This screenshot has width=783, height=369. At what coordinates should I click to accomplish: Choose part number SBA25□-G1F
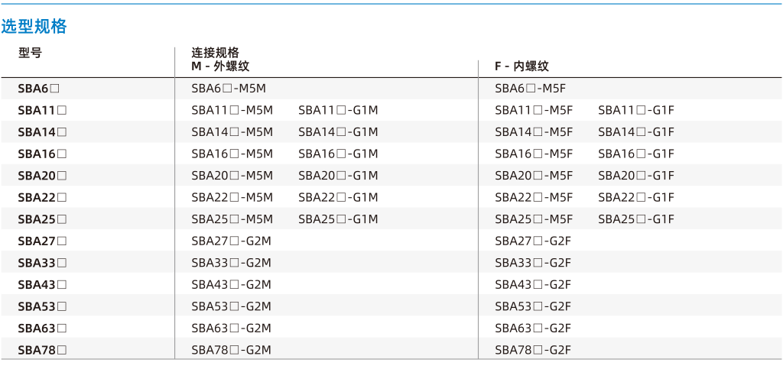point(636,219)
